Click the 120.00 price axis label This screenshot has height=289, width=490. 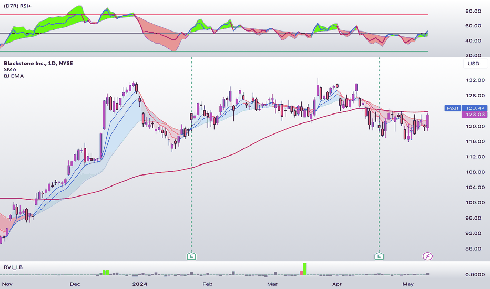click(475, 126)
